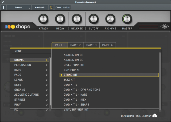Click the cloud download icon
The width and height of the screenshot is (171, 122).
tap(155, 116)
